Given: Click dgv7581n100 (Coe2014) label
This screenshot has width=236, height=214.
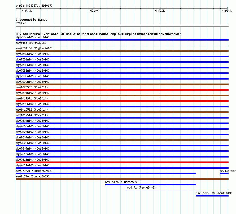Looking at the screenshot, I should tap(33, 59).
